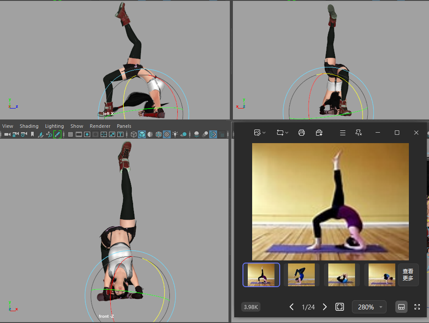This screenshot has width=429, height=323.
Task: Toggle Screen Space Ambient Occlusion icon
Action: [197, 134]
